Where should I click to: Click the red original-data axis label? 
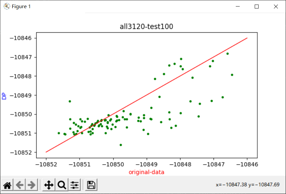click(146, 172)
